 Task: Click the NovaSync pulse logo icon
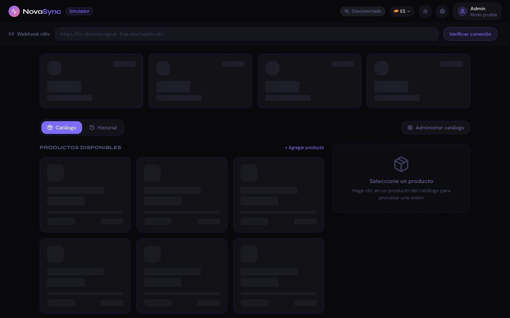14,11
